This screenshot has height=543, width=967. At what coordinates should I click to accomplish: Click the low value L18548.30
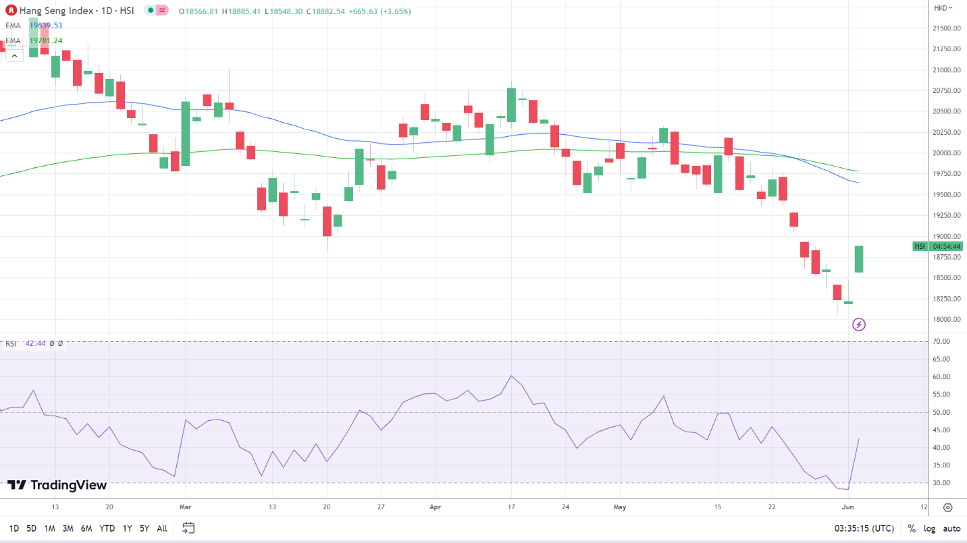click(284, 11)
